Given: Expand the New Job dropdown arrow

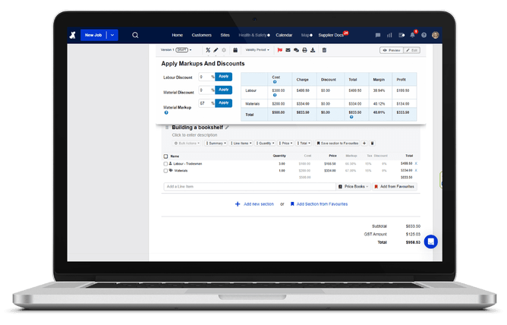Looking at the screenshot, I should pyautogui.click(x=112, y=35).
